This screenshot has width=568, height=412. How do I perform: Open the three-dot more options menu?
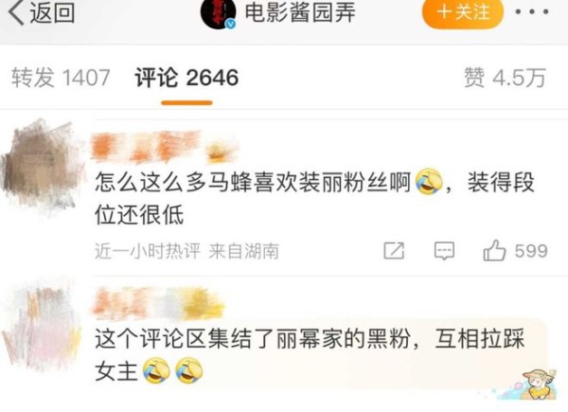(532, 12)
